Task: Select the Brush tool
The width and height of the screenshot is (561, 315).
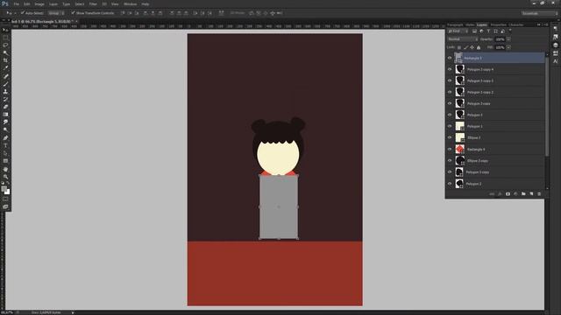Action: (5, 84)
